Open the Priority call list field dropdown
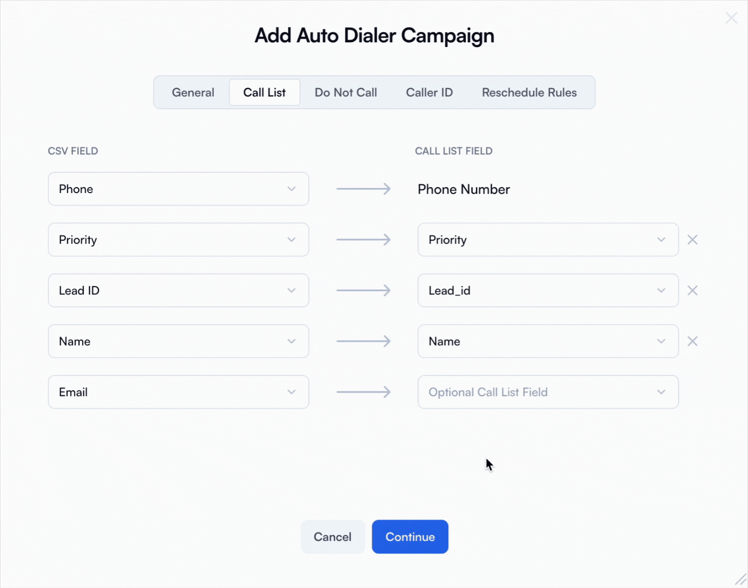This screenshot has width=748, height=588. click(x=548, y=240)
